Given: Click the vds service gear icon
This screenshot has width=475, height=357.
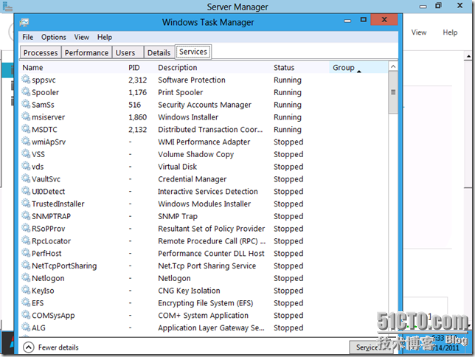Looking at the screenshot, I should [26, 167].
